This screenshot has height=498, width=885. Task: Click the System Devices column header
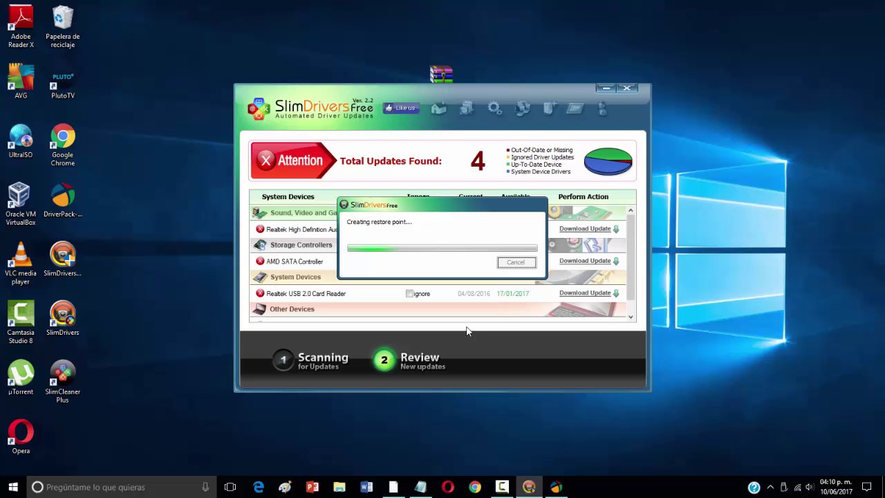point(288,197)
